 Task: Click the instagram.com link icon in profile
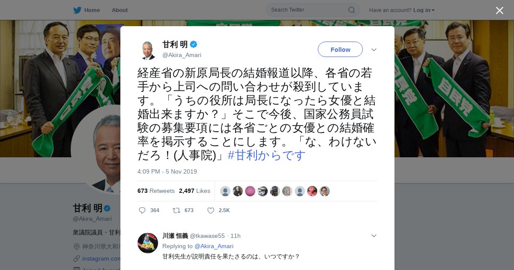coord(77,258)
